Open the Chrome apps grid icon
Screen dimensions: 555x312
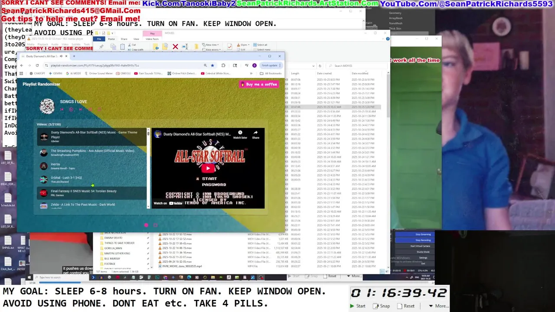21,73
